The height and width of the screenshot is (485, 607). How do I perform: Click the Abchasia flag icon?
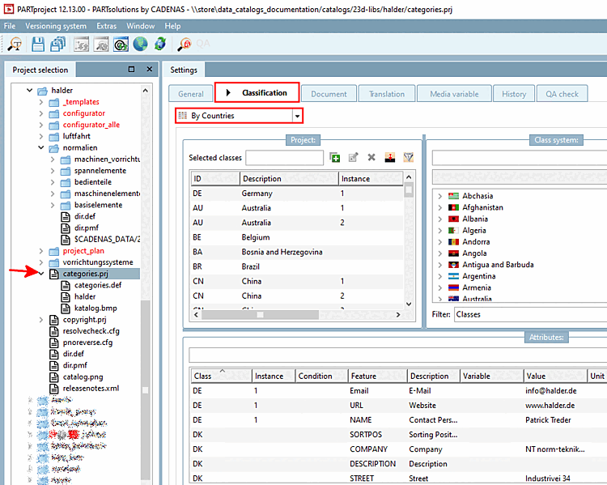click(x=453, y=196)
